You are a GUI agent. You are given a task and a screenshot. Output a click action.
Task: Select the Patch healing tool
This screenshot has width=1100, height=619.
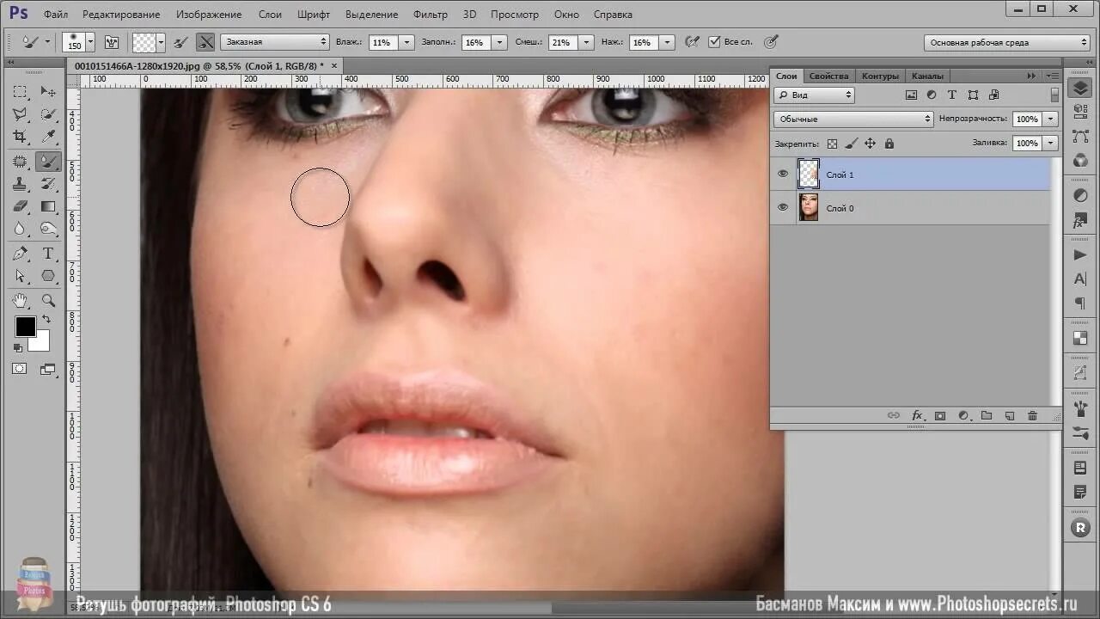click(x=20, y=161)
